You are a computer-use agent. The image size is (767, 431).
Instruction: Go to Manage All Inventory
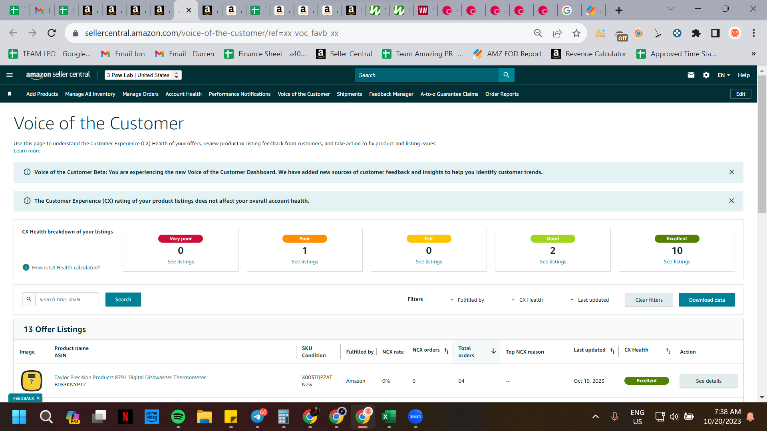point(90,94)
